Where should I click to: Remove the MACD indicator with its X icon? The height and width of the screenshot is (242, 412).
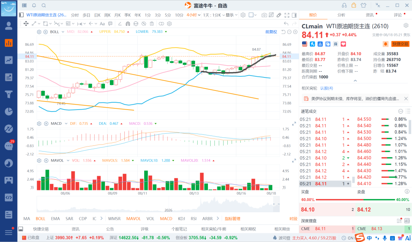click(46, 124)
